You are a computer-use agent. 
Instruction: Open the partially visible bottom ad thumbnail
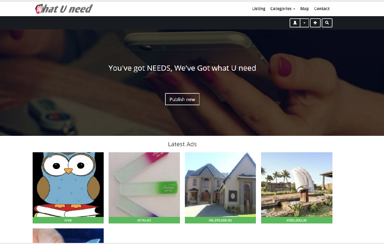[68, 236]
